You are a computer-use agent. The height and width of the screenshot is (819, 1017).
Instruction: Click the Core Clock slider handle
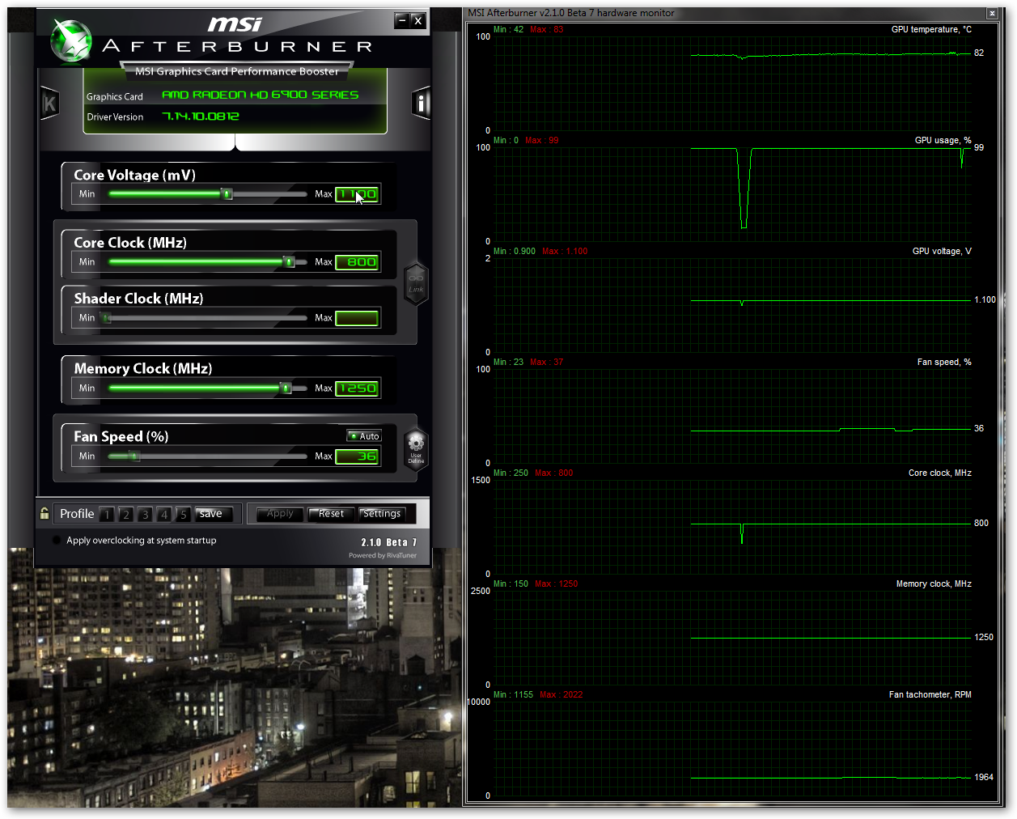coord(288,261)
